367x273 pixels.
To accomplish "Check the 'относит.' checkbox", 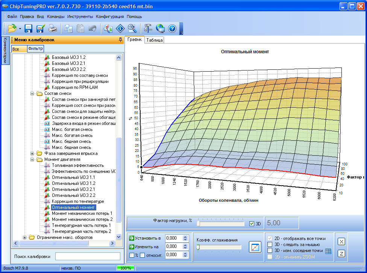I will pyautogui.click(x=143, y=255).
